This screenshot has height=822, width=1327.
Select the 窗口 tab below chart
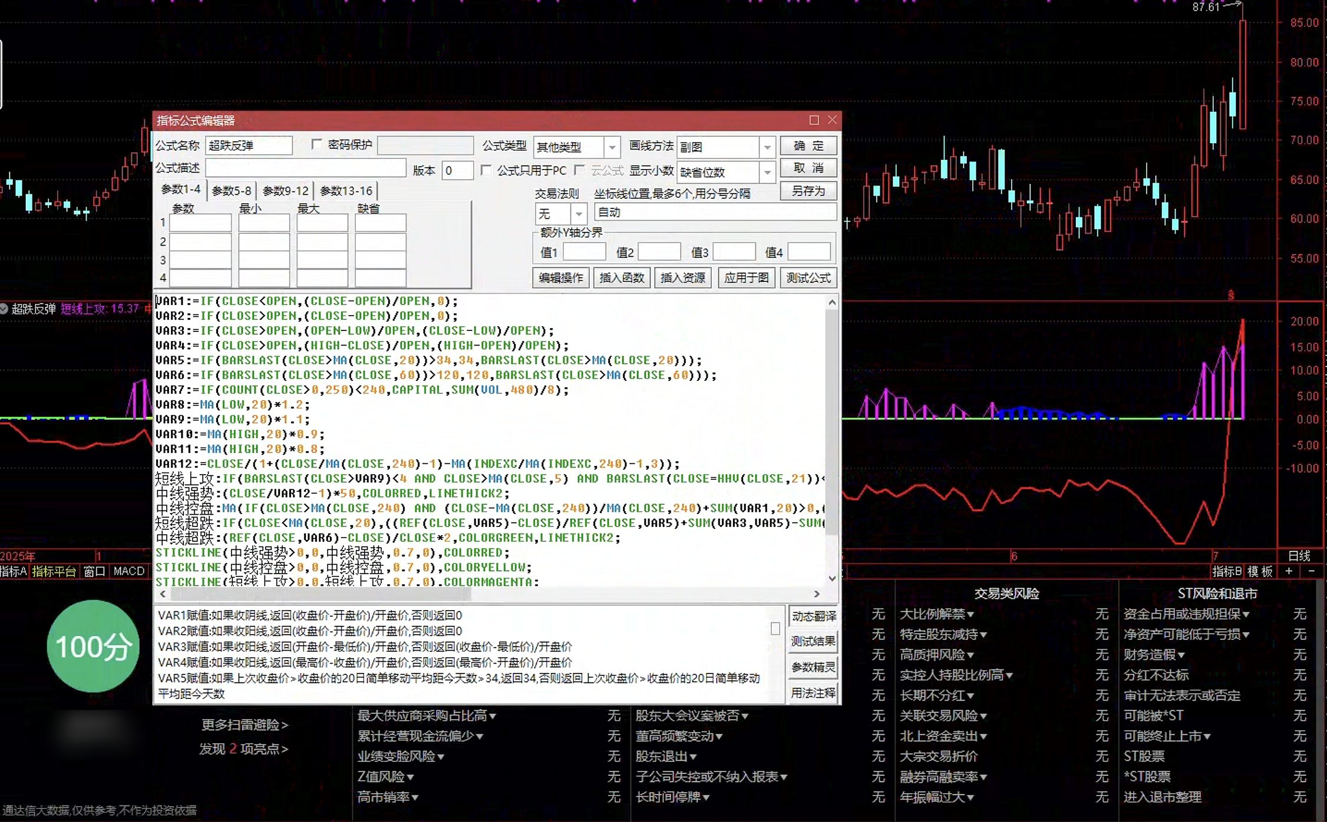[x=94, y=571]
